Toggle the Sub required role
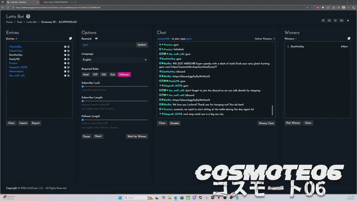The width and height of the screenshot is (357, 201). [x=113, y=75]
